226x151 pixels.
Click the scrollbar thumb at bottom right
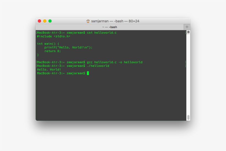click(x=188, y=117)
